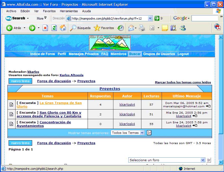
Task: Expand the address bar URL dropdown
Action: click(x=150, y=18)
